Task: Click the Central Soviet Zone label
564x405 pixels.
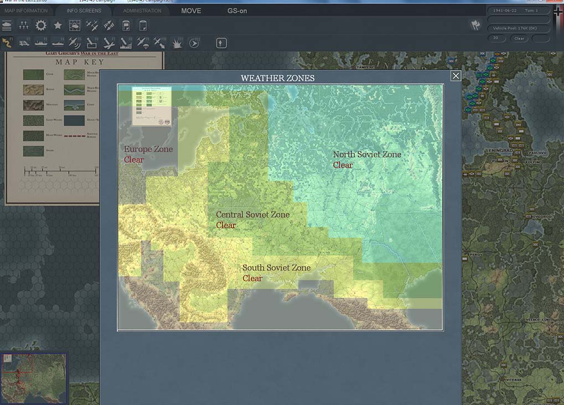Action: pos(252,214)
